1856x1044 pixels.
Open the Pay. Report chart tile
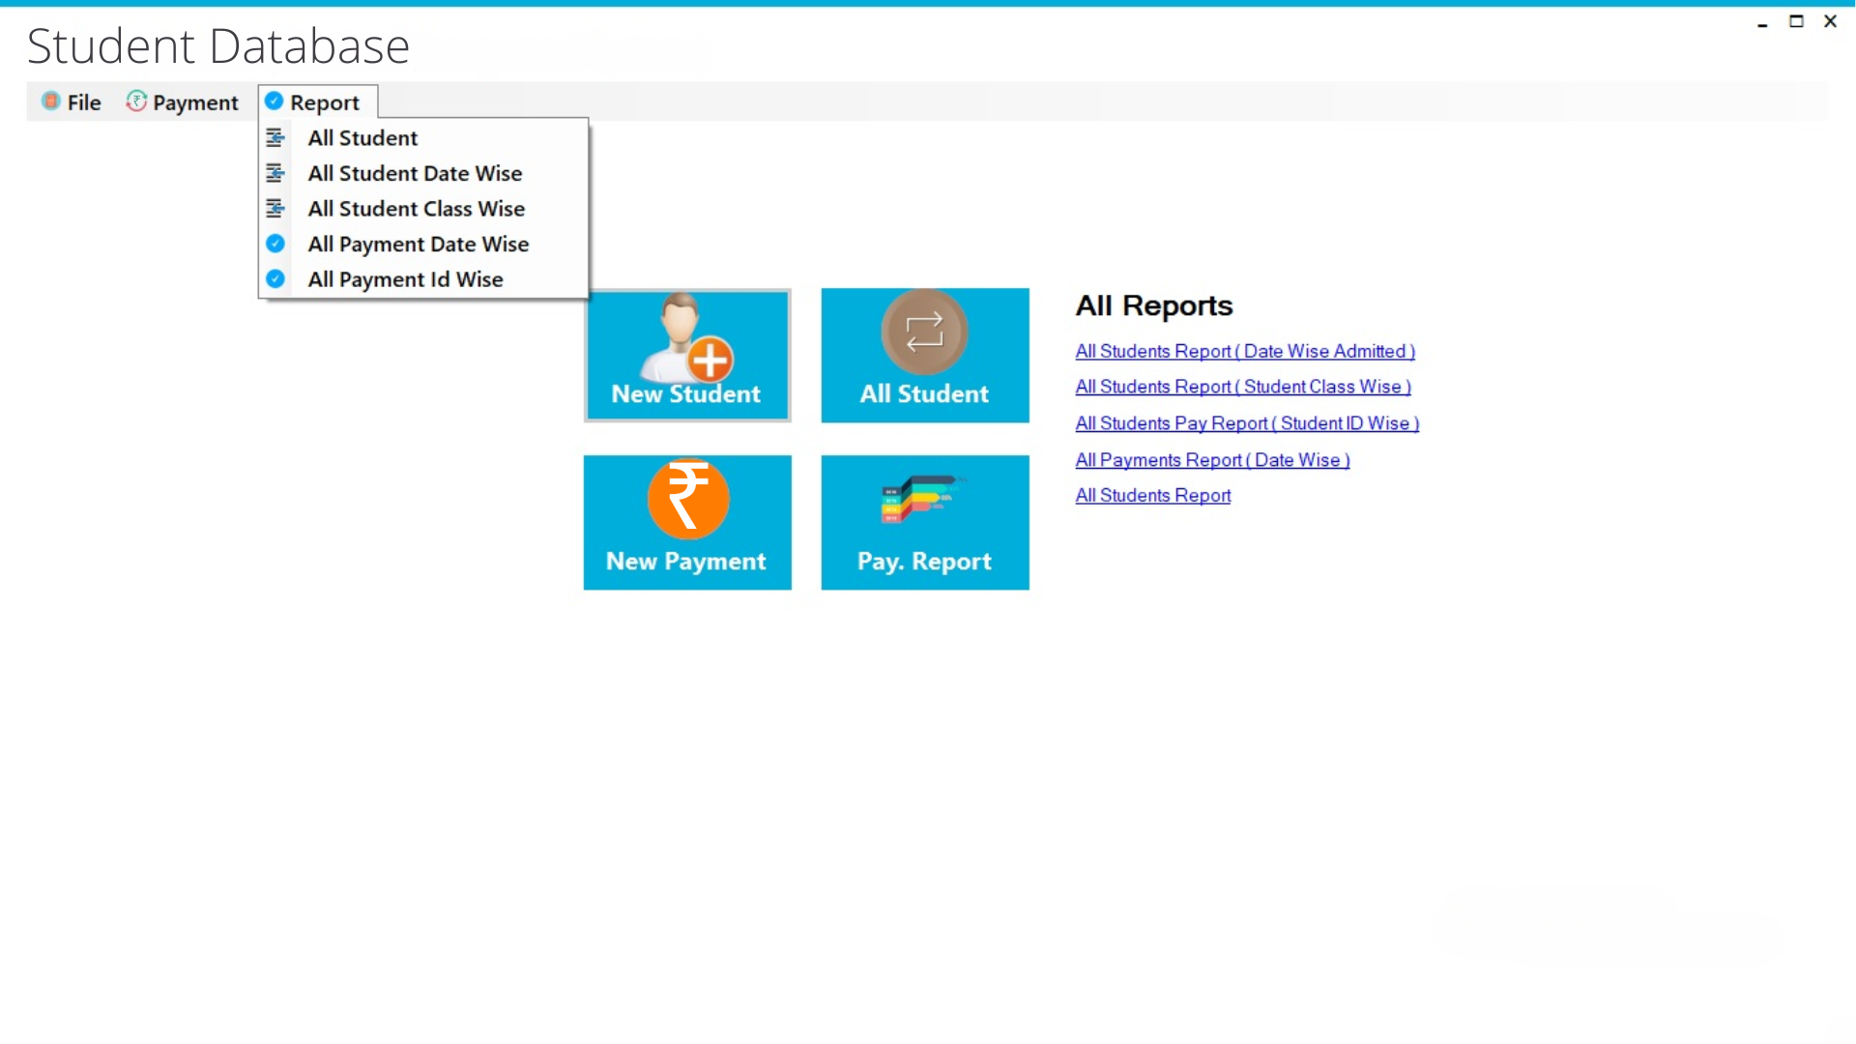point(924,522)
